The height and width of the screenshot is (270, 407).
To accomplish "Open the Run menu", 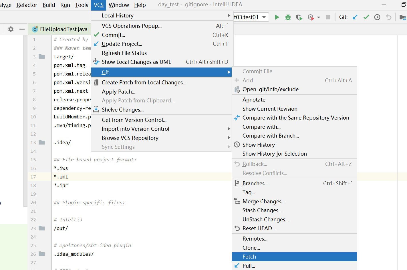I will 65,5.
